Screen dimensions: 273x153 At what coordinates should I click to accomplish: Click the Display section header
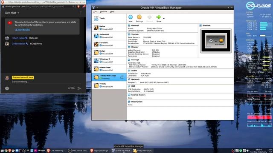(135, 47)
